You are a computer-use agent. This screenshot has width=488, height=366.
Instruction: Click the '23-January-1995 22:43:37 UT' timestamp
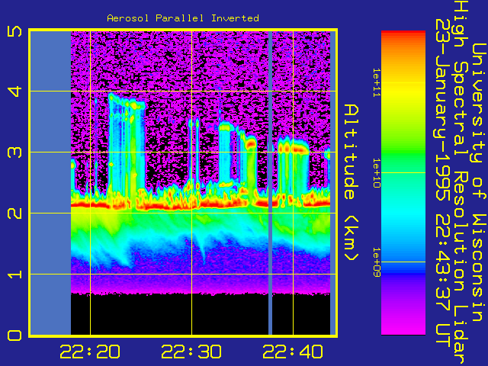[x=443, y=183]
